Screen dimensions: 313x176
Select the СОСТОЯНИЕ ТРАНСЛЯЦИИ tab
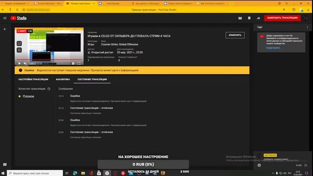point(92,79)
